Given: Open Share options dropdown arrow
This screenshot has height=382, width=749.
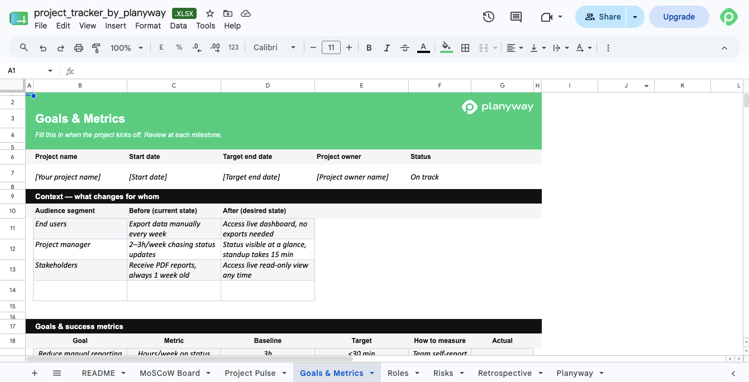Looking at the screenshot, I should click(635, 17).
